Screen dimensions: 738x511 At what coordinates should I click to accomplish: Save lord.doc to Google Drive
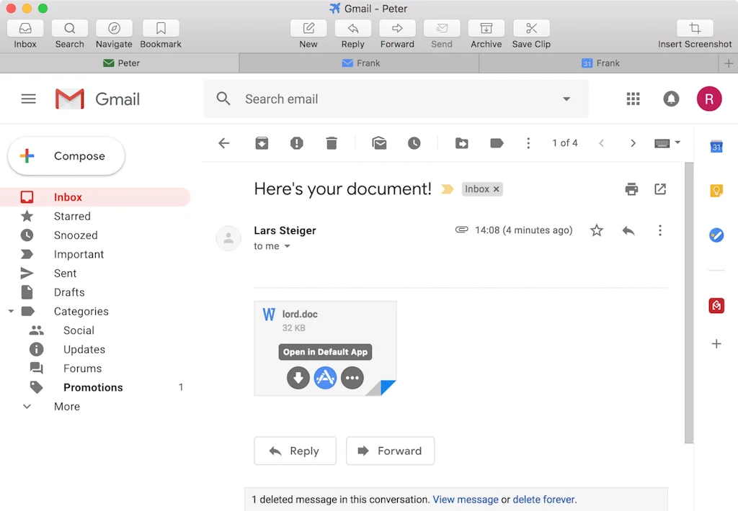pyautogui.click(x=325, y=377)
